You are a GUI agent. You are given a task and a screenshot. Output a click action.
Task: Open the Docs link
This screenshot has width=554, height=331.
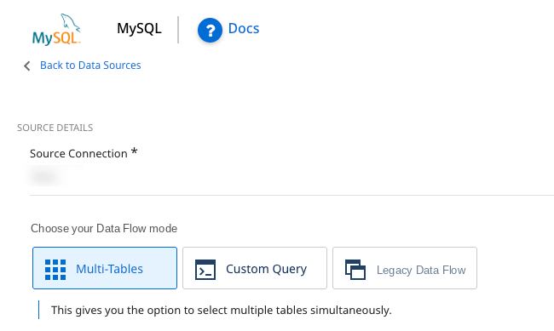coord(244,29)
